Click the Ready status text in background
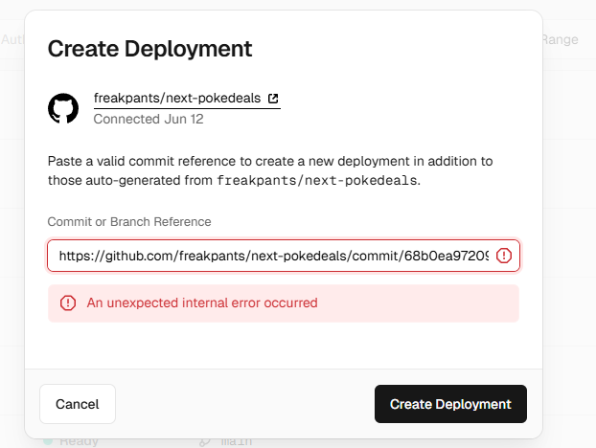This screenshot has height=448, width=596. [x=79, y=441]
